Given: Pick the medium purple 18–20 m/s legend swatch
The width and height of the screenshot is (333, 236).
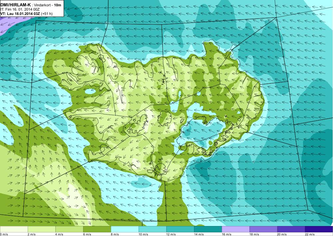Looking at the screenshot, I should point(263,229).
